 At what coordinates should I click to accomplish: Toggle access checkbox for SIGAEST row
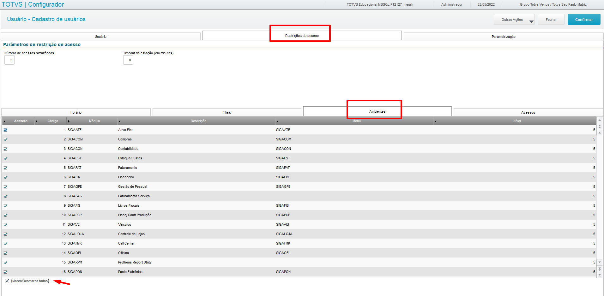(5, 158)
